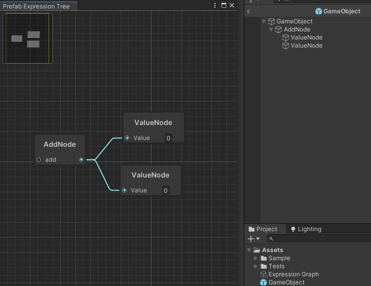Click the first ValueNode cube icon
Viewport: 371px width, 286px height.
pyautogui.click(x=286, y=38)
